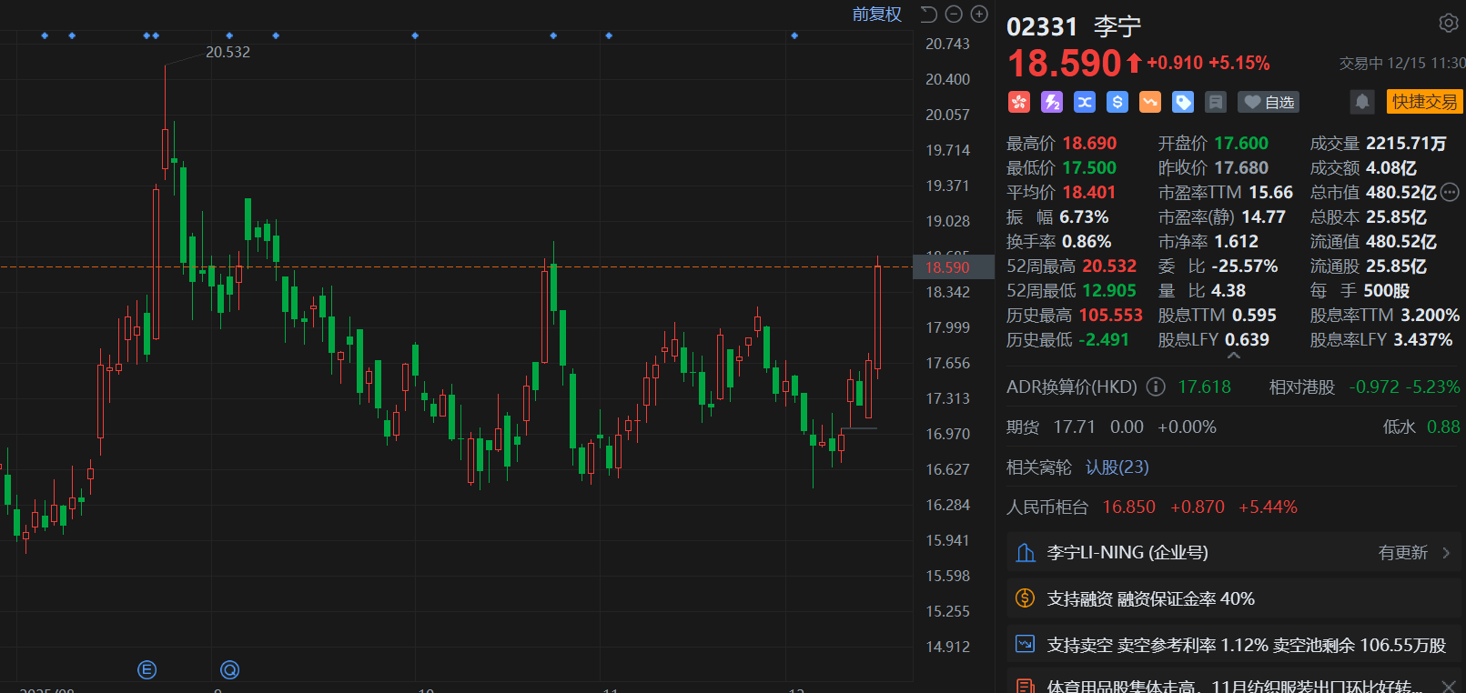Collapse the quote details with up chevron
The image size is (1466, 693).
click(x=1234, y=357)
